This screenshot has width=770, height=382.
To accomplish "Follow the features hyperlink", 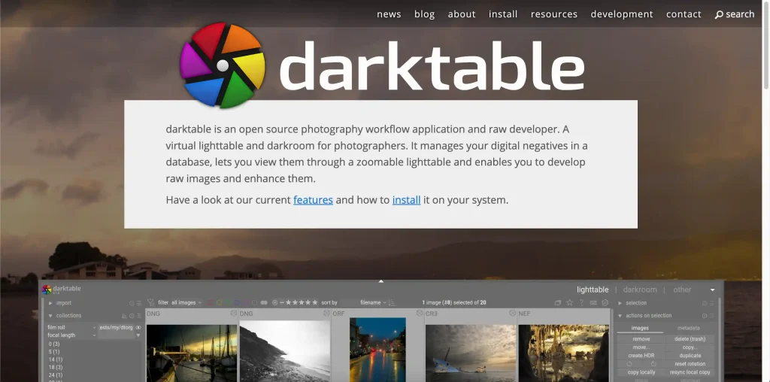I will click(x=314, y=200).
